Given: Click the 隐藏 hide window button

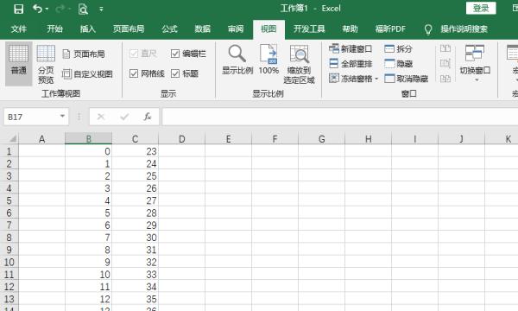Looking at the screenshot, I should [398, 63].
